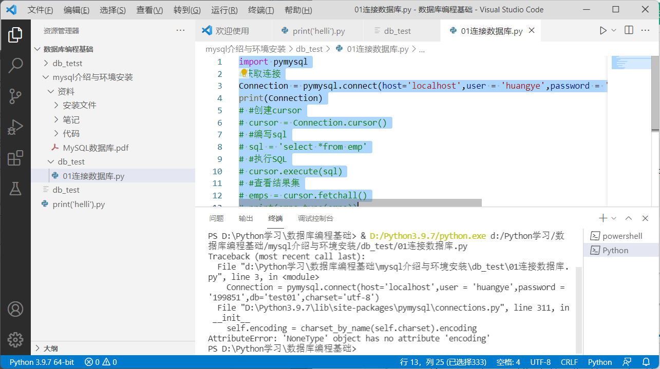
Task: Select 01连接数据库.py in the file tree
Action: pyautogui.click(x=113, y=176)
